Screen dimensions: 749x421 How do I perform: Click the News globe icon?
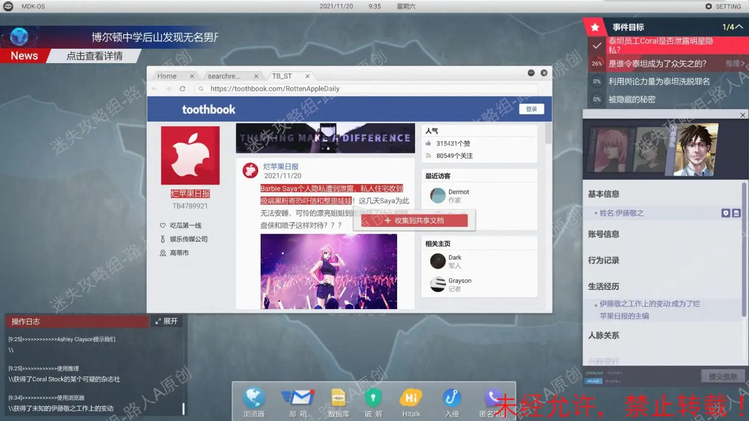(20, 37)
